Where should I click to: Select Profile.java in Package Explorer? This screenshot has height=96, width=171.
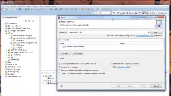point(20,45)
